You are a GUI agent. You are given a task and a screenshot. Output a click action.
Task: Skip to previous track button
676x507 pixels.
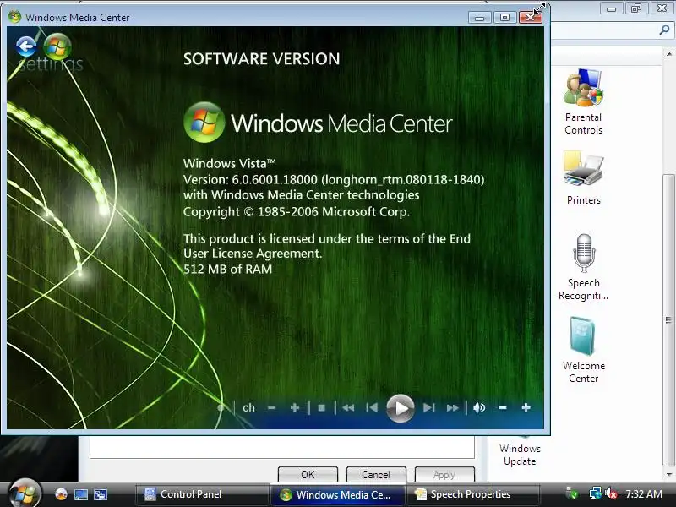click(371, 408)
